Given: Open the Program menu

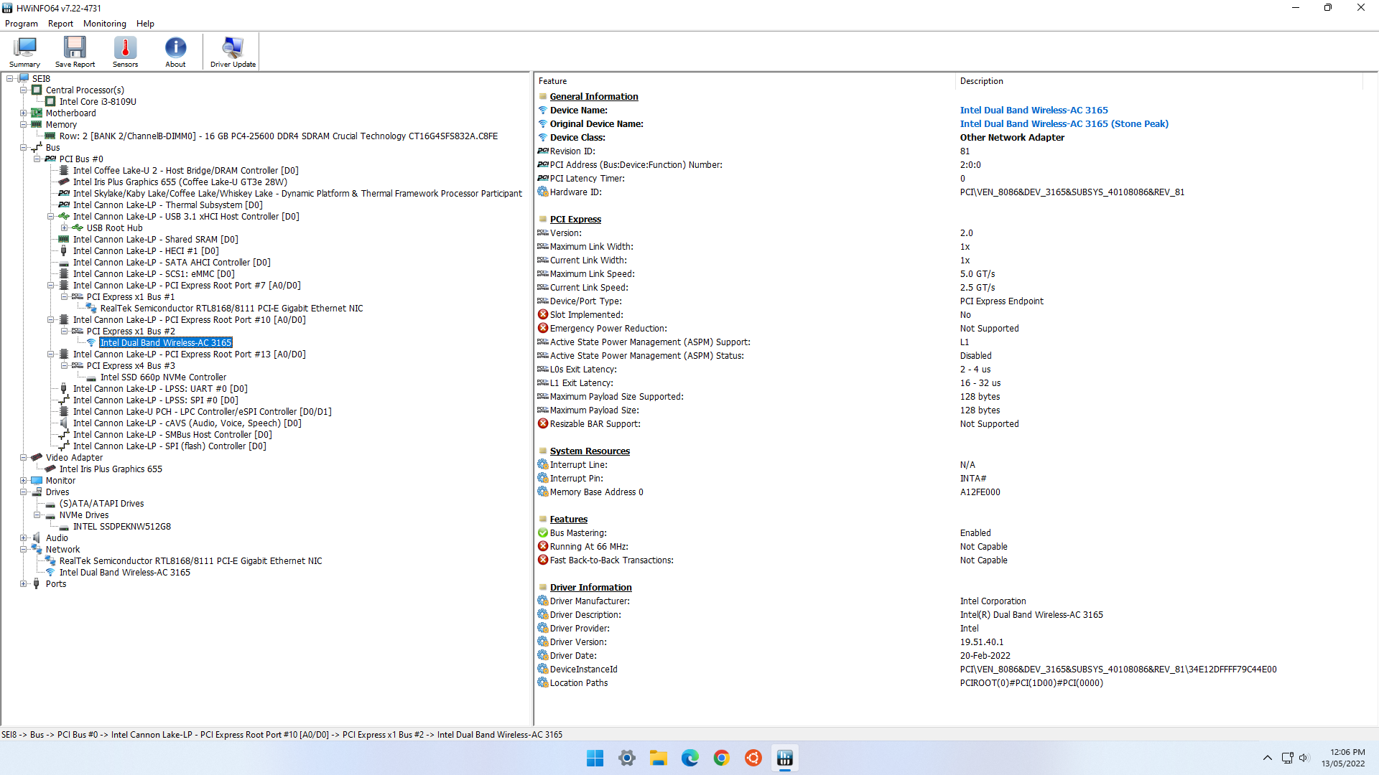Looking at the screenshot, I should coord(22,24).
